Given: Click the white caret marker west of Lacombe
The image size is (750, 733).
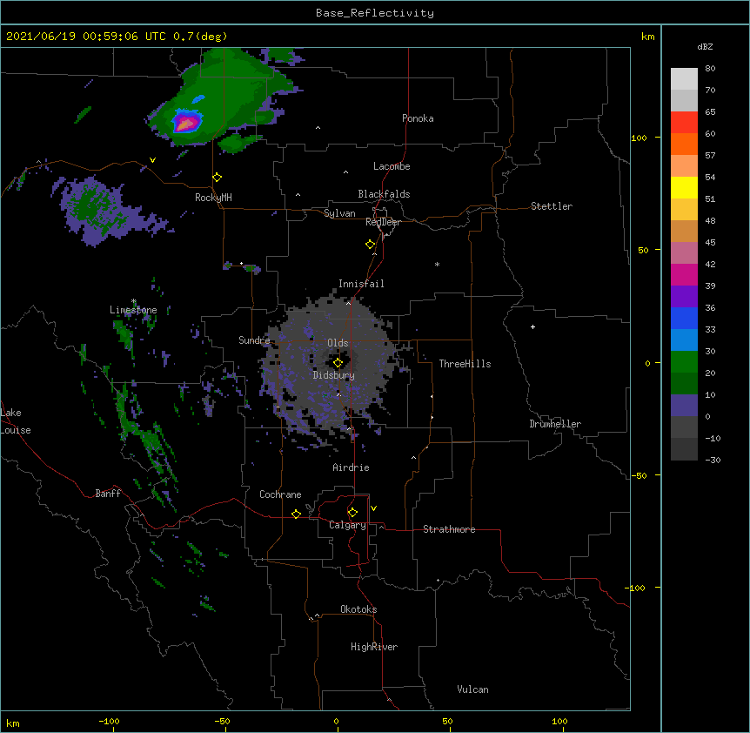Looking at the screenshot, I should tap(345, 172).
